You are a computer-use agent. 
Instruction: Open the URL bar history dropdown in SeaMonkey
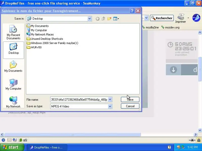[x=146, y=18]
